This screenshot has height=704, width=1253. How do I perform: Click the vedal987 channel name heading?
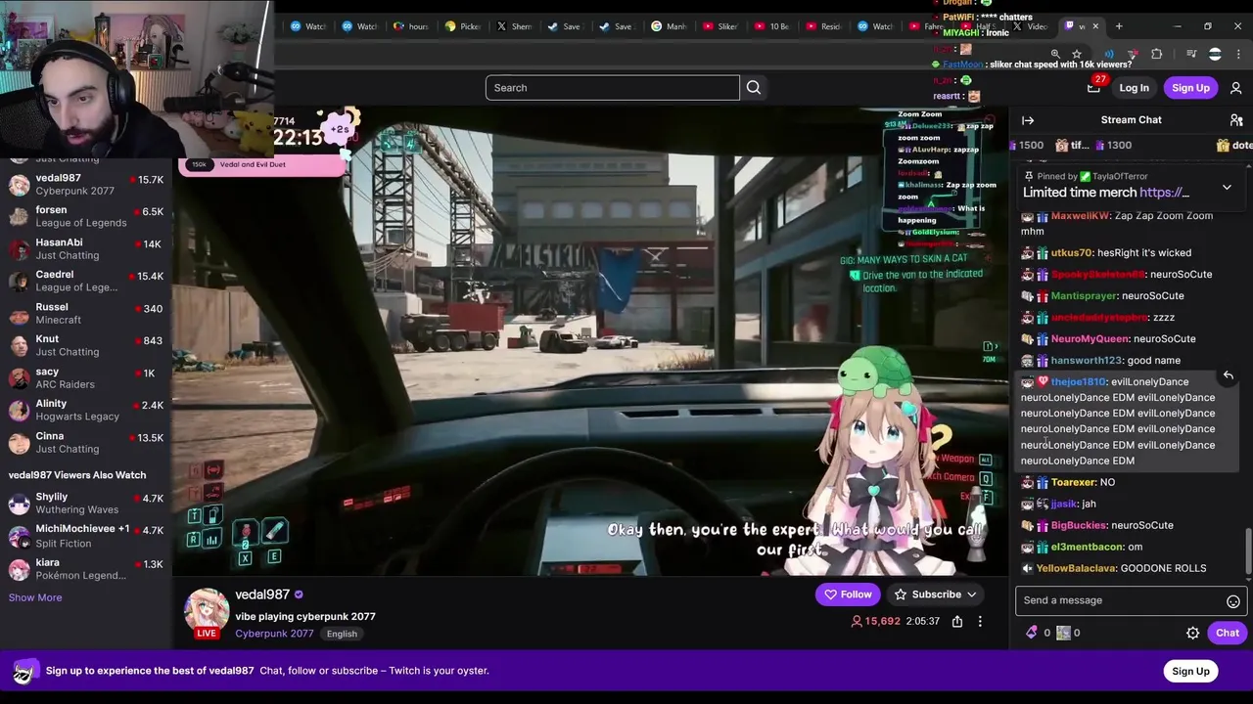[x=262, y=594]
